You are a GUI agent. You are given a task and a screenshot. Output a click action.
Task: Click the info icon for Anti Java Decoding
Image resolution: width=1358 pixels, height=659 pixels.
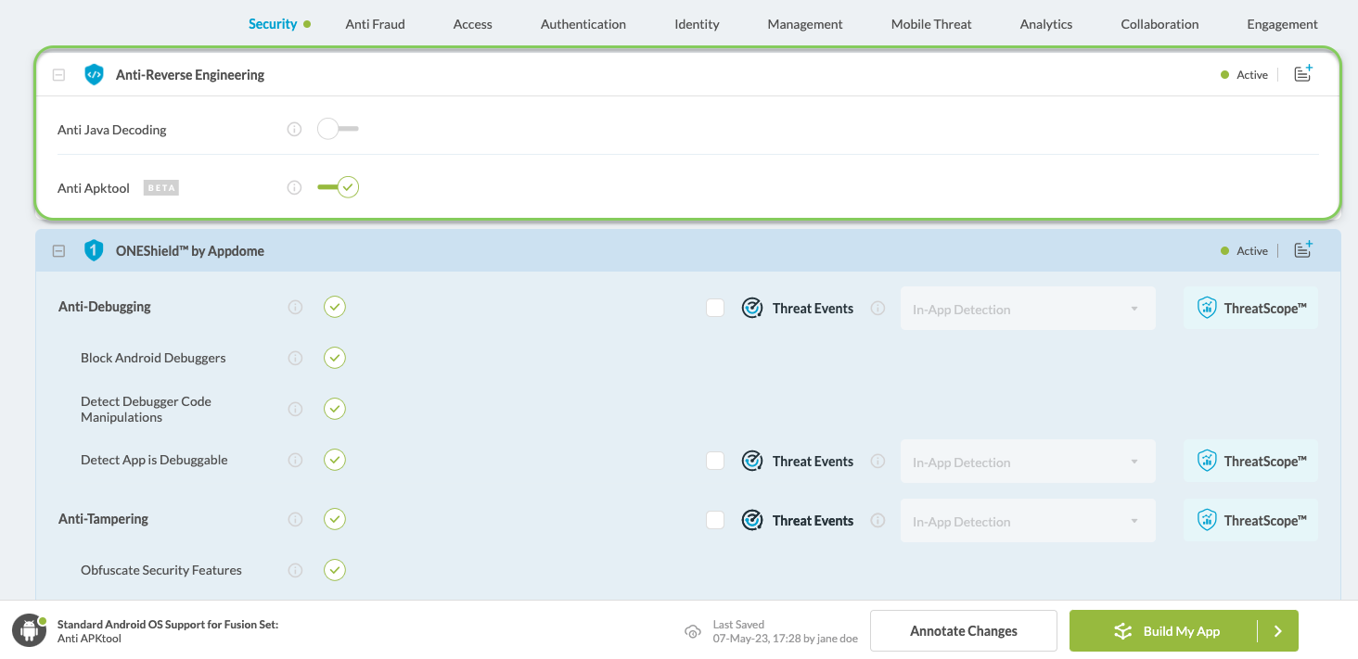click(x=295, y=130)
